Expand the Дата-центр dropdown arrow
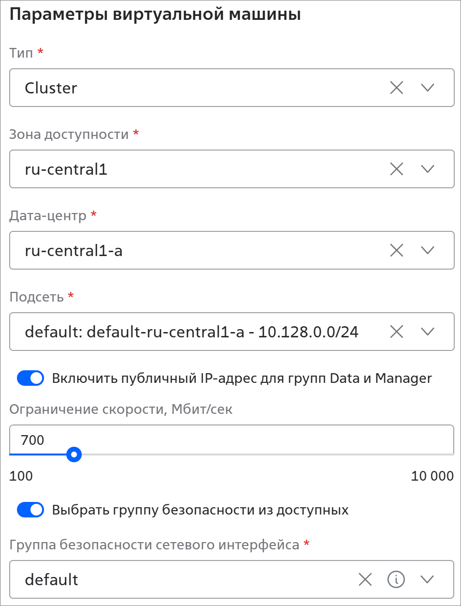 [428, 250]
